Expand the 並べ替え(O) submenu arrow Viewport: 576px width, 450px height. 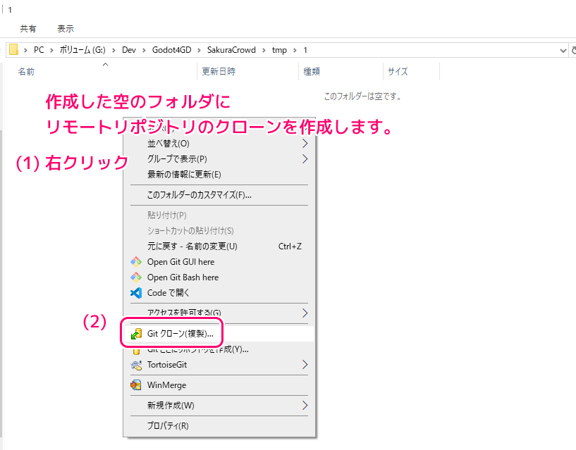coord(305,144)
